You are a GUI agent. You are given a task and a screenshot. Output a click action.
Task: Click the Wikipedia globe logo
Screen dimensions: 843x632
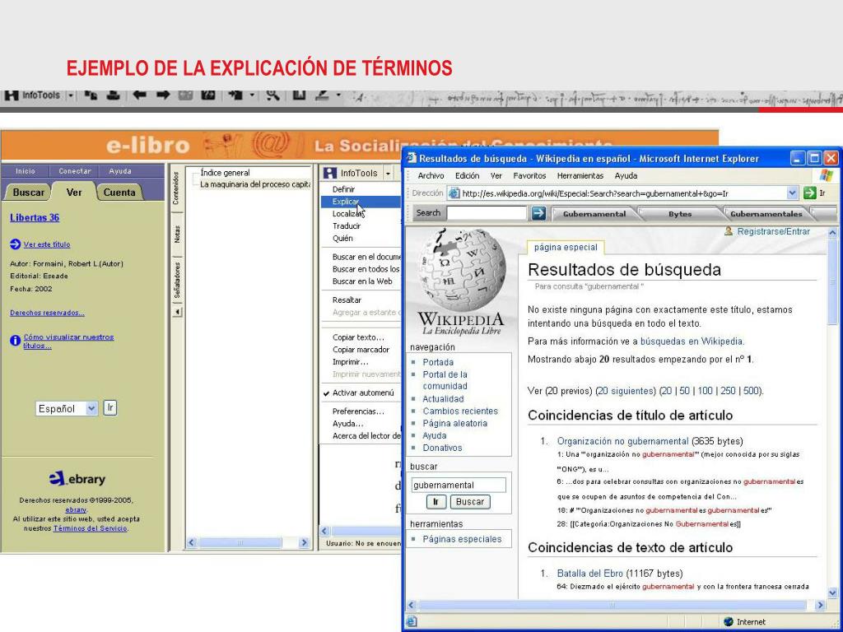tap(461, 270)
